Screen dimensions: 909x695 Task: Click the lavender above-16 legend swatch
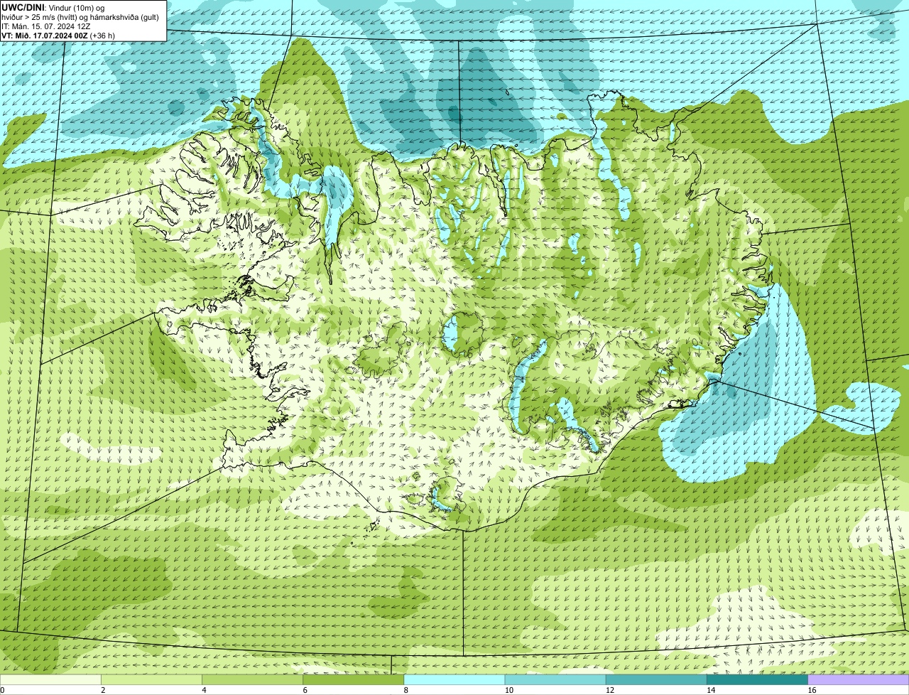(x=859, y=679)
